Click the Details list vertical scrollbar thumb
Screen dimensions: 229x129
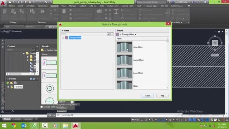tap(167, 41)
